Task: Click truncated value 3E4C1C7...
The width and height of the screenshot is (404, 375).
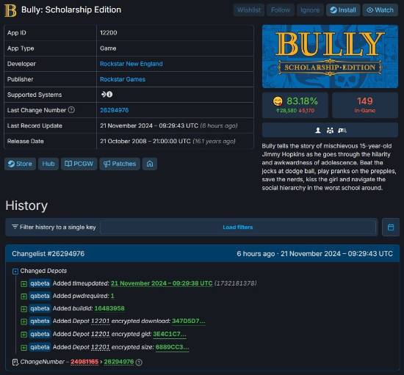Action: click(x=170, y=334)
